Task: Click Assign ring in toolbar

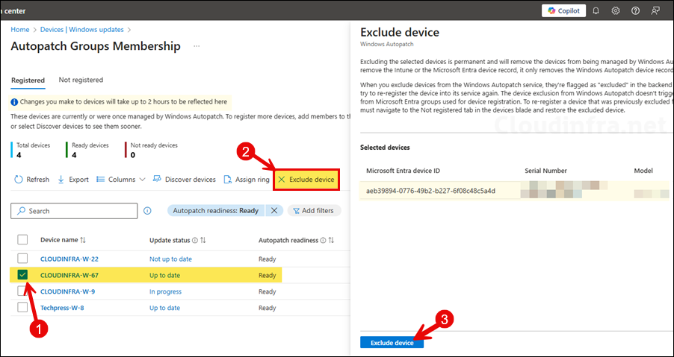Action: coord(247,180)
